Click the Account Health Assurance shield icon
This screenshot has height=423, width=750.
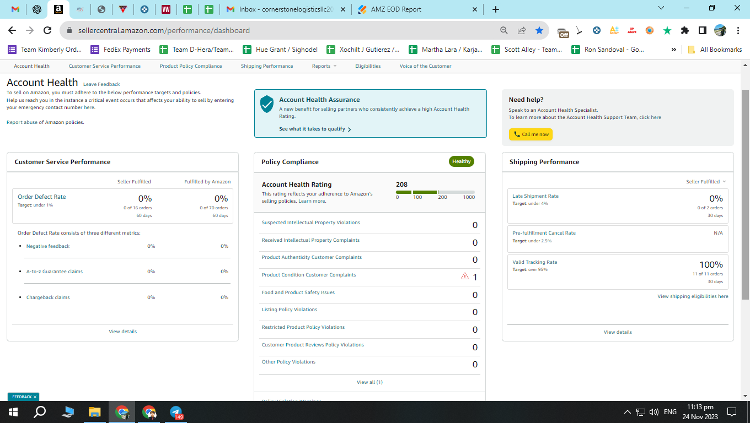(267, 104)
